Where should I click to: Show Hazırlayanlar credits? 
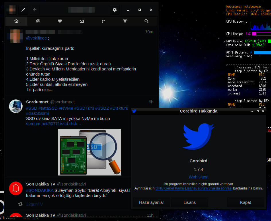(151, 202)
